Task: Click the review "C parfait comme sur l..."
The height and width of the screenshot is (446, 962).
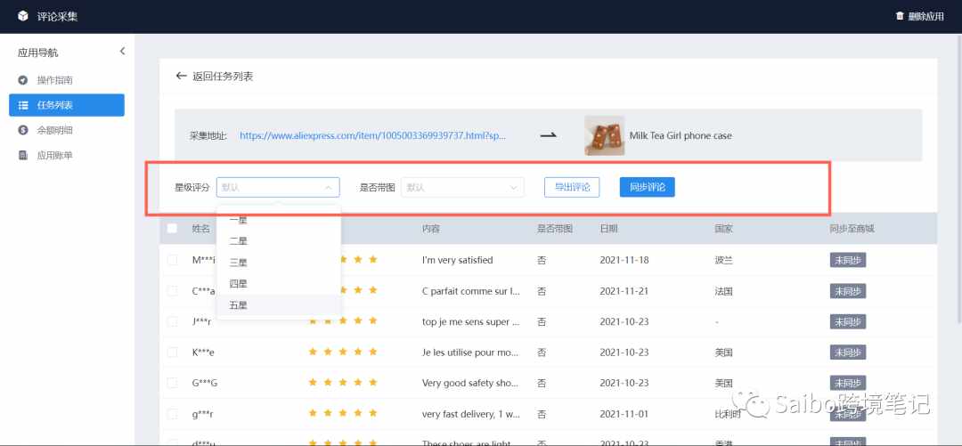Action: click(x=471, y=291)
